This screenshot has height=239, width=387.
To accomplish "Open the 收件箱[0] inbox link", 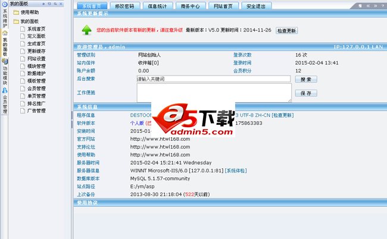I will [x=148, y=63].
